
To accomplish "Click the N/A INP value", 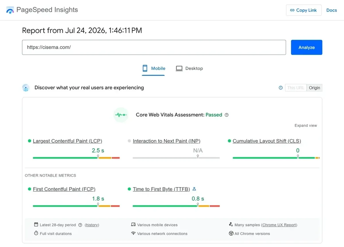I will point(198,150).
